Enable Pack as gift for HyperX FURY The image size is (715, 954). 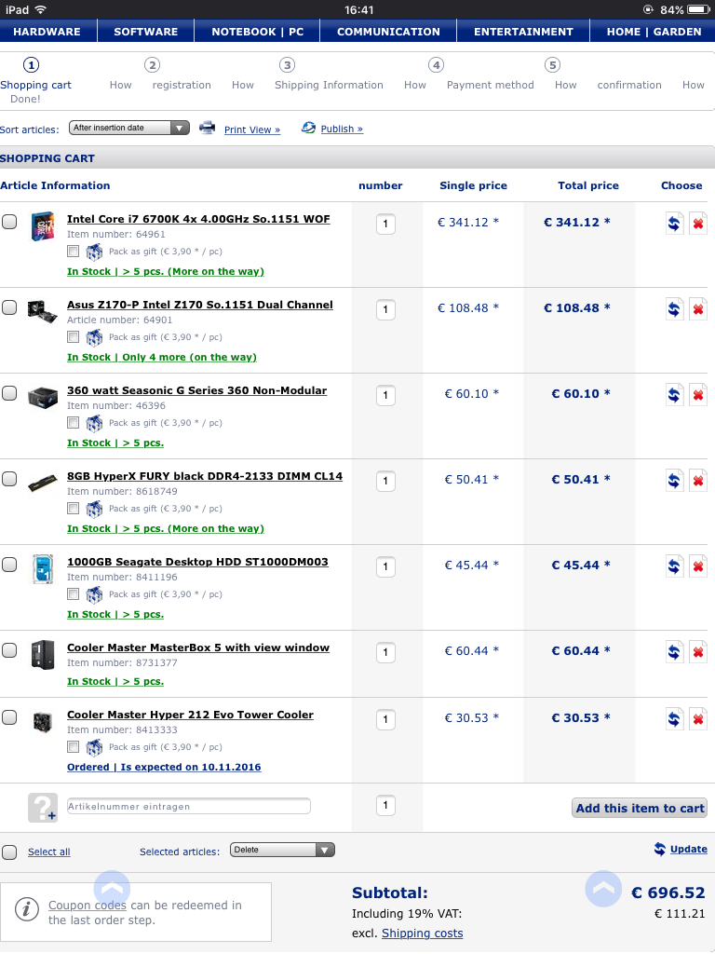coord(73,508)
